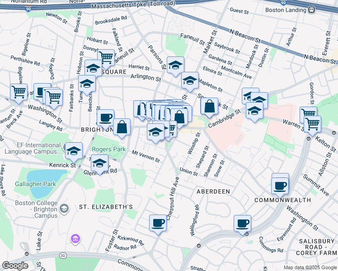
Task: Open the school marker near Mapleton St
Action: [x=190, y=80]
